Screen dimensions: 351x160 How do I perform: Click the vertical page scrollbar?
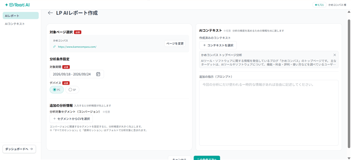click(x=349, y=83)
